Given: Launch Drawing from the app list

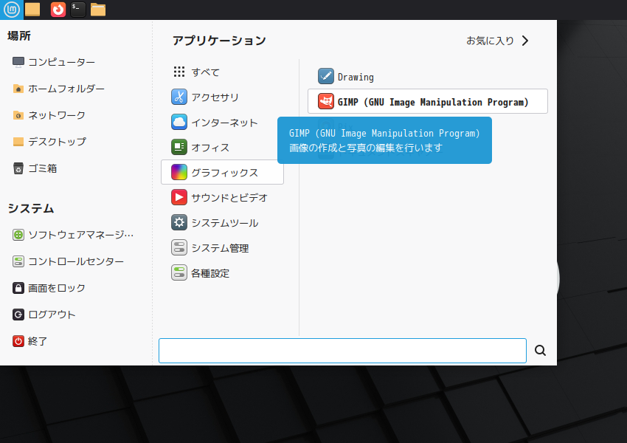Looking at the screenshot, I should coord(427,77).
